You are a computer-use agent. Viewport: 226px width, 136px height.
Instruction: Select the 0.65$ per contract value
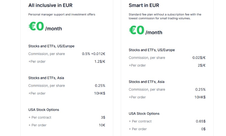(x=201, y=121)
